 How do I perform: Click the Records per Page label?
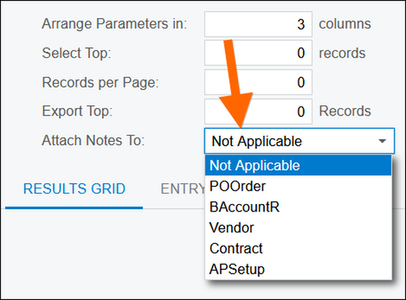[x=101, y=82]
